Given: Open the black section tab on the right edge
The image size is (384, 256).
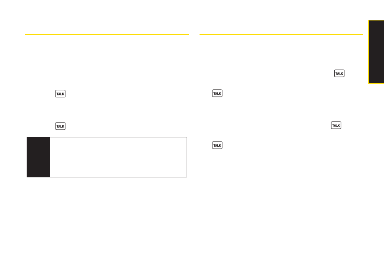Looking at the screenshot, I should point(376,52).
